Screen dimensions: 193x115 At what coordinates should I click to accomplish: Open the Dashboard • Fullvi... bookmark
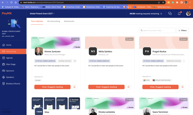click(143, 7)
